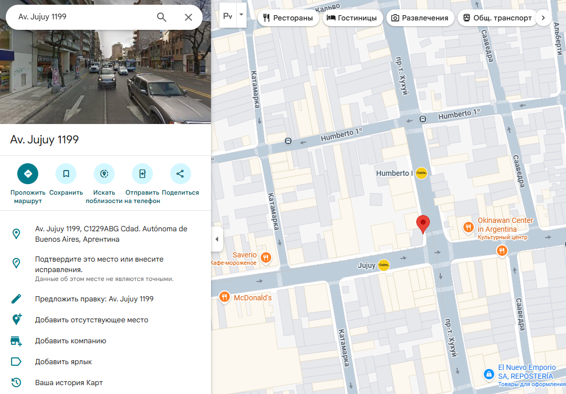Clear the search with the X icon
The width and height of the screenshot is (566, 394).
click(x=188, y=17)
